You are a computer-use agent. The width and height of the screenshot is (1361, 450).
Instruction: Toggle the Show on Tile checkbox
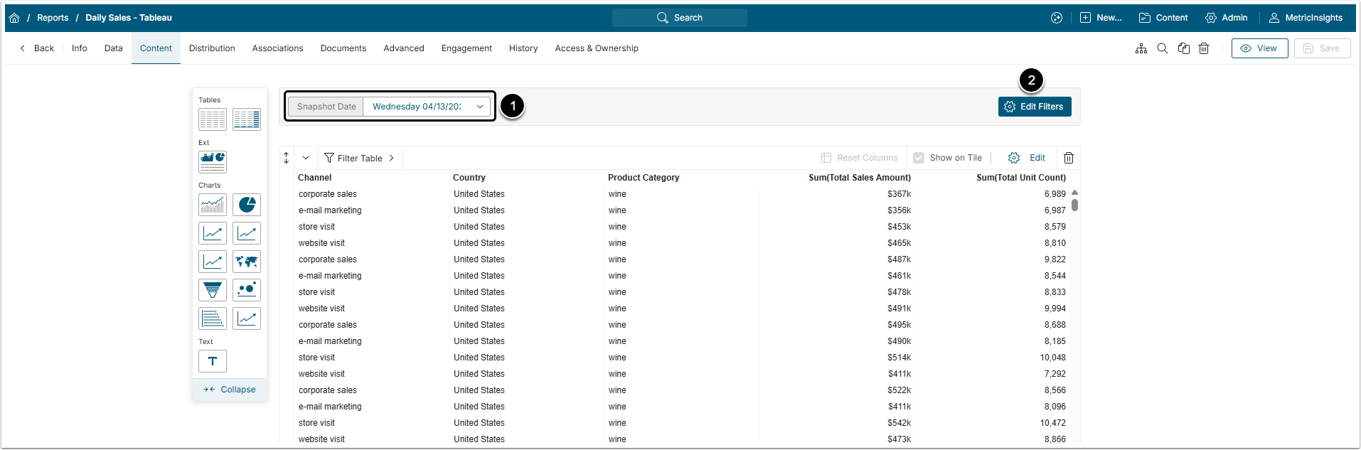click(919, 158)
